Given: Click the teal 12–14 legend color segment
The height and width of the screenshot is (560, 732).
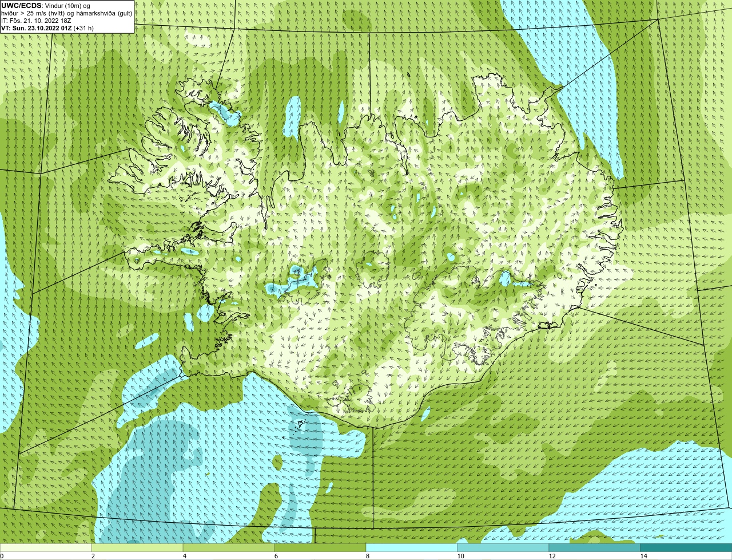Looking at the screenshot, I should point(595,548).
